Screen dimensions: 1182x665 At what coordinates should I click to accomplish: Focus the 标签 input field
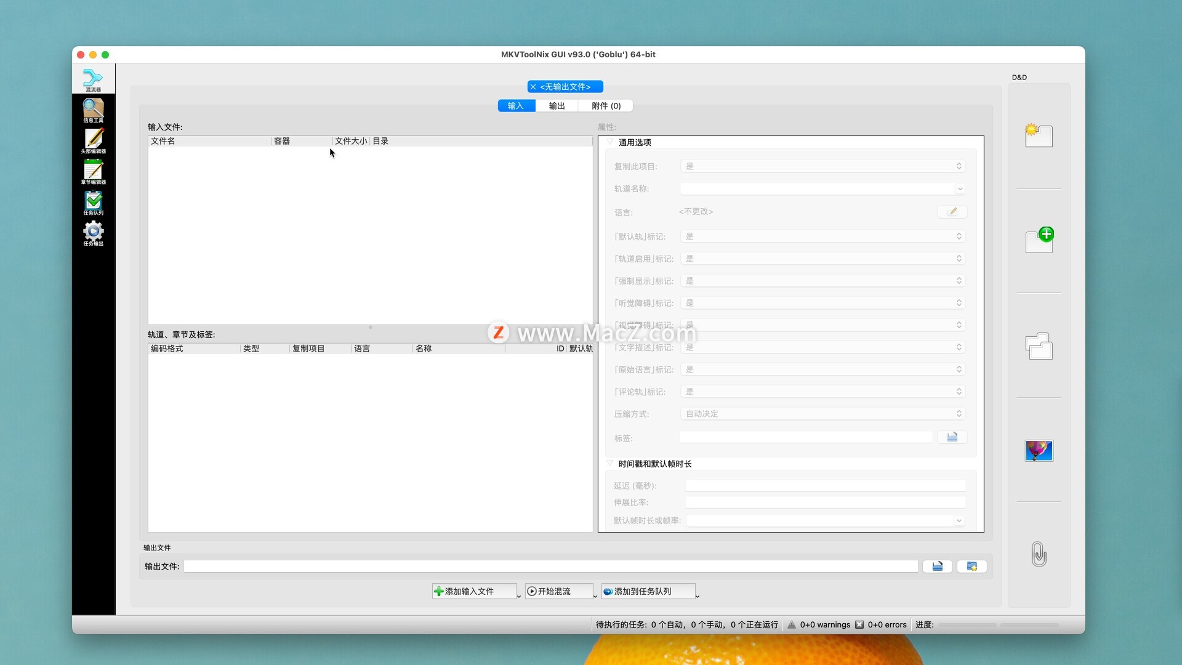point(806,437)
